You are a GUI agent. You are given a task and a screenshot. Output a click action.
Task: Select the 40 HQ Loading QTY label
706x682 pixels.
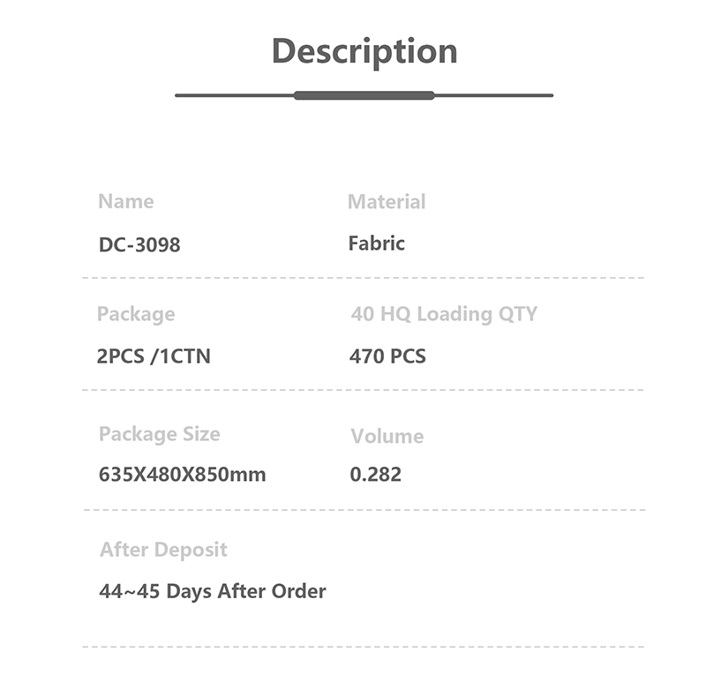tap(444, 314)
